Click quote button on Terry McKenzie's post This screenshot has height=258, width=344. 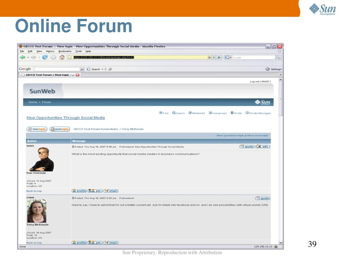click(263, 198)
